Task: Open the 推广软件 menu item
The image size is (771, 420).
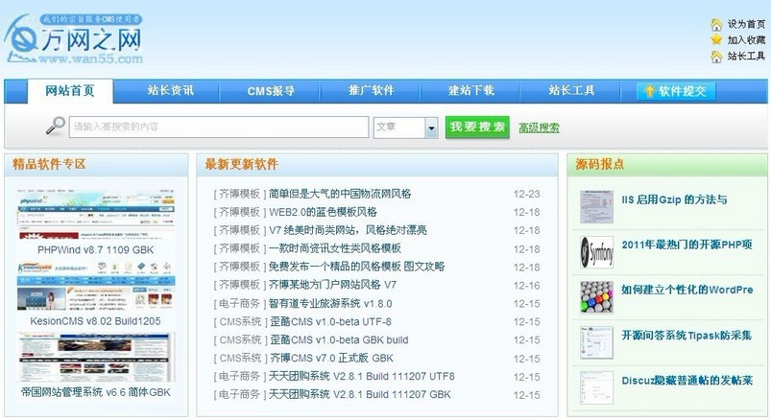Action: (x=372, y=91)
